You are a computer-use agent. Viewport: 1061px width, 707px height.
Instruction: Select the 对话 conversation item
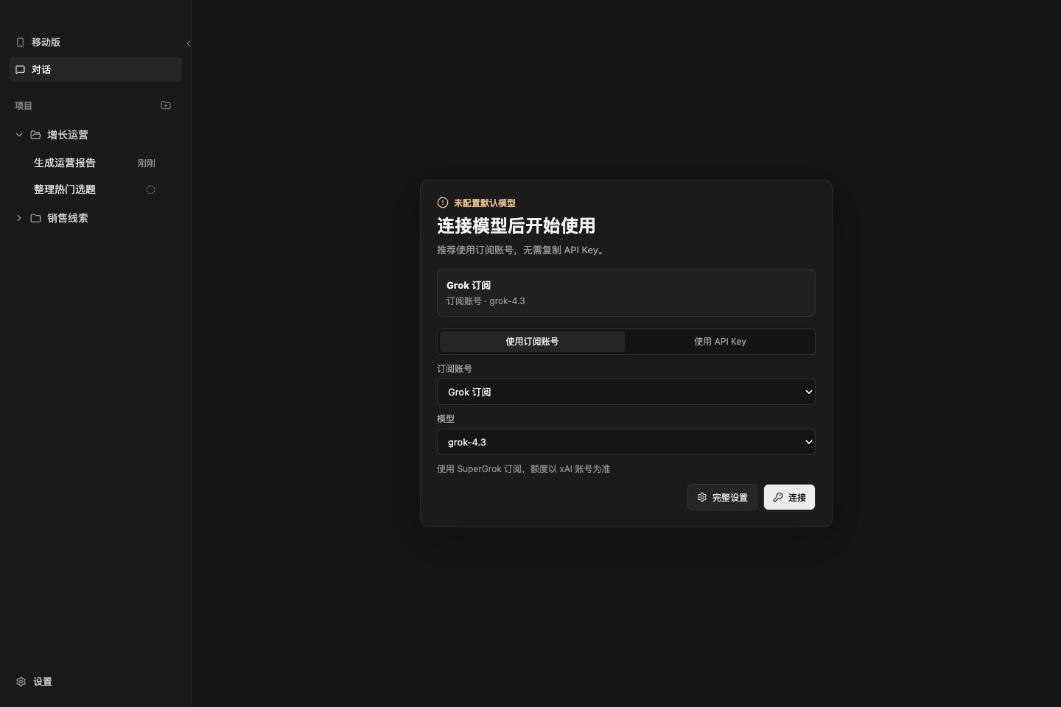(x=95, y=69)
